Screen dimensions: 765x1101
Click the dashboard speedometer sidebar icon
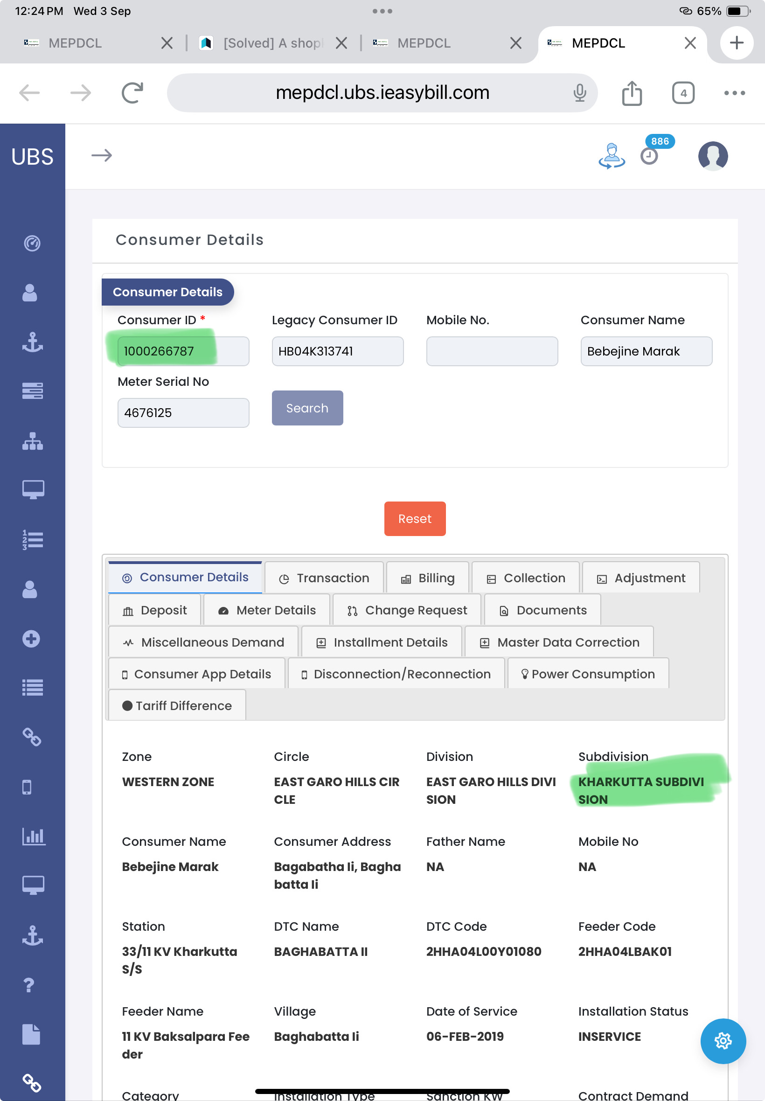pos(32,244)
